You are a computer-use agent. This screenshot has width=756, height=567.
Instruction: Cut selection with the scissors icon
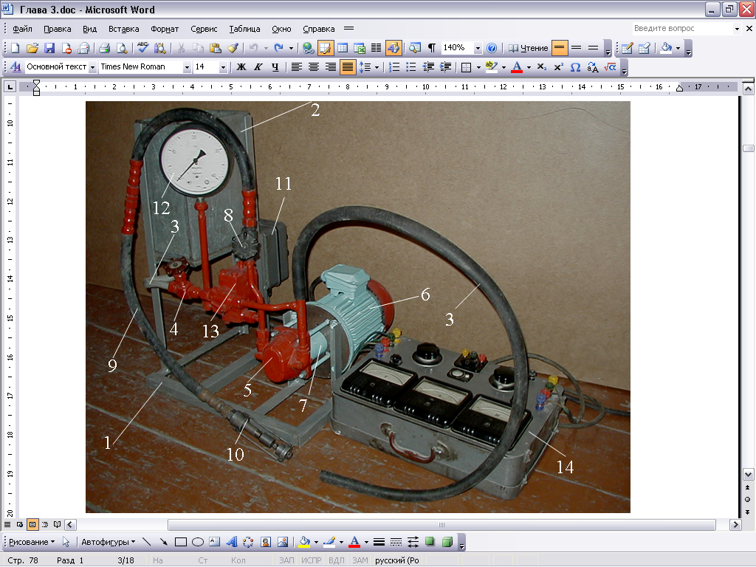[182, 48]
